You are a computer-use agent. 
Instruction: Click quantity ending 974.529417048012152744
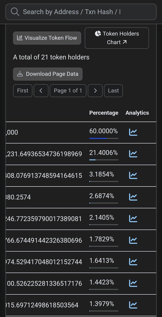tap(44, 262)
